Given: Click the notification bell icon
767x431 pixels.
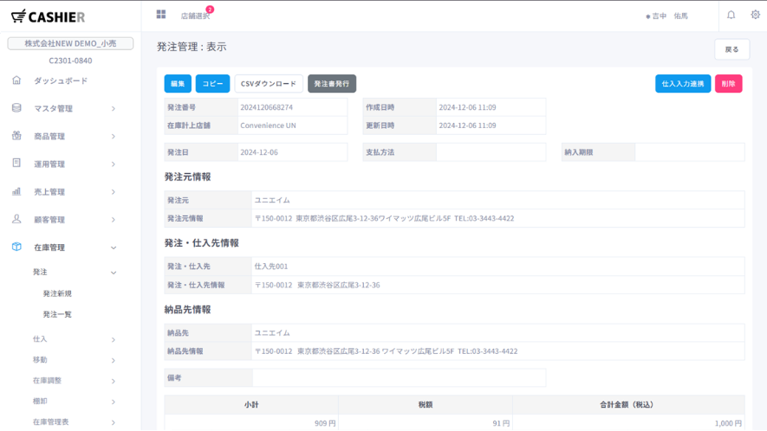Looking at the screenshot, I should pos(731,16).
